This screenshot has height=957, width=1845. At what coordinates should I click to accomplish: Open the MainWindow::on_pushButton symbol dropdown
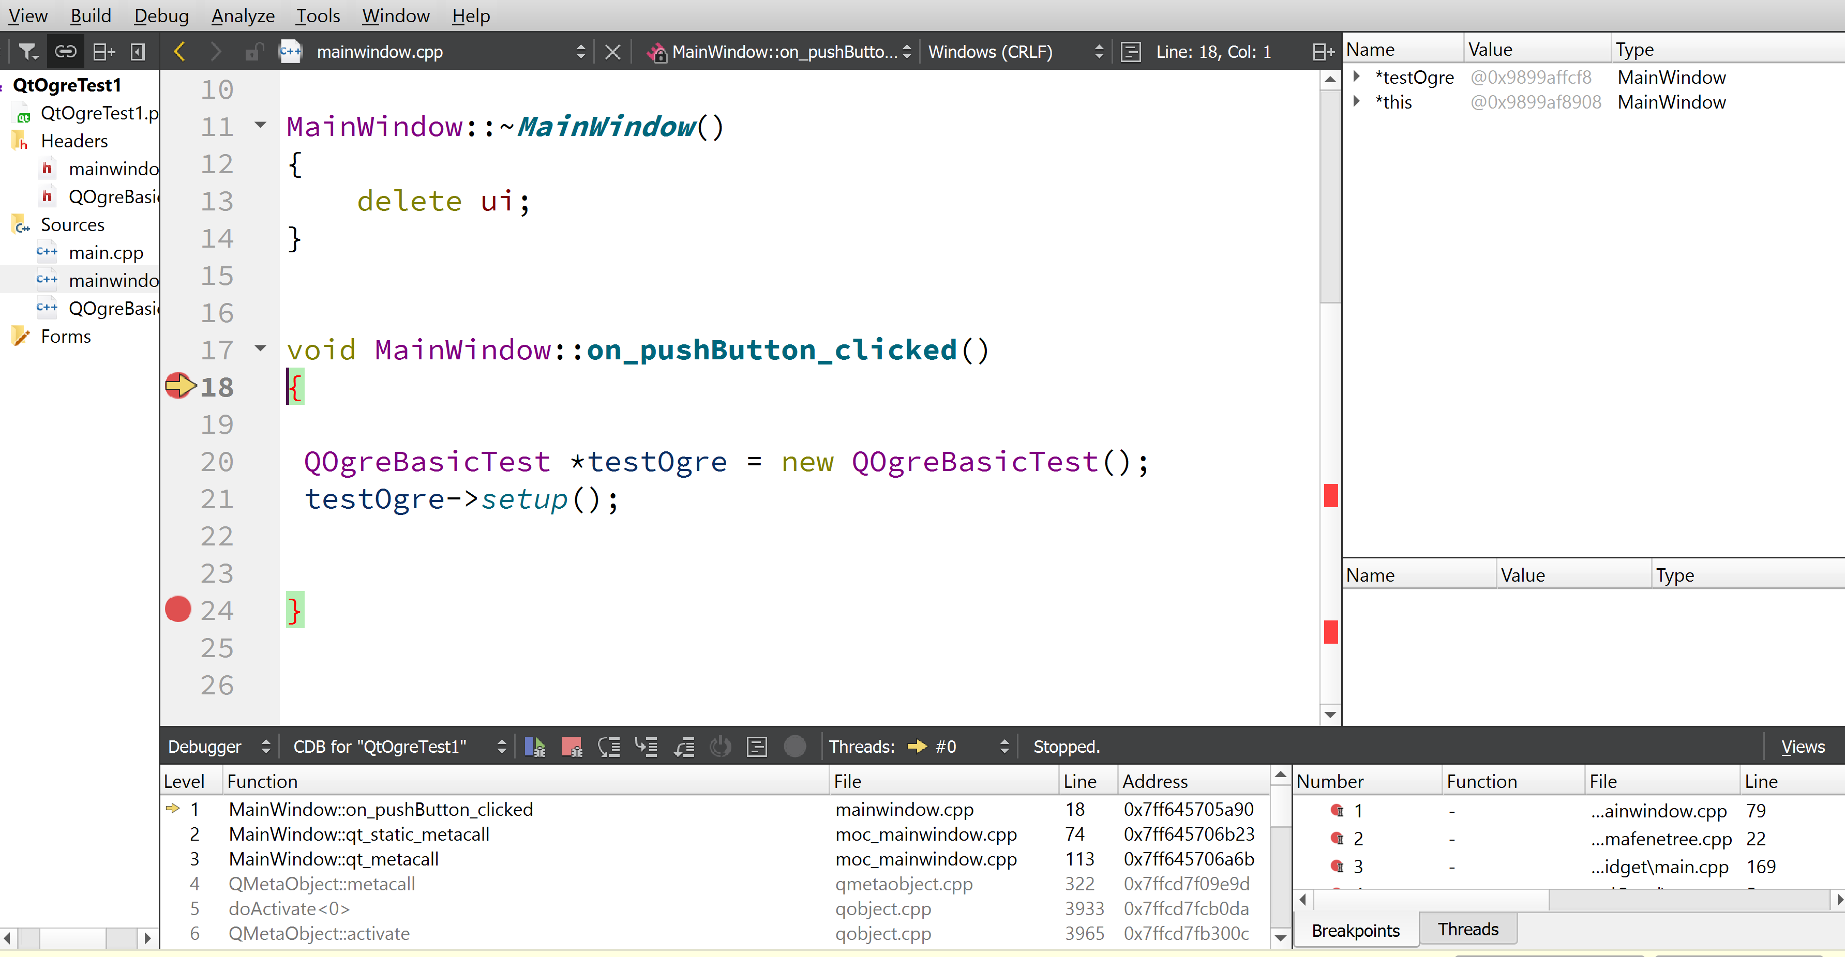click(x=907, y=52)
